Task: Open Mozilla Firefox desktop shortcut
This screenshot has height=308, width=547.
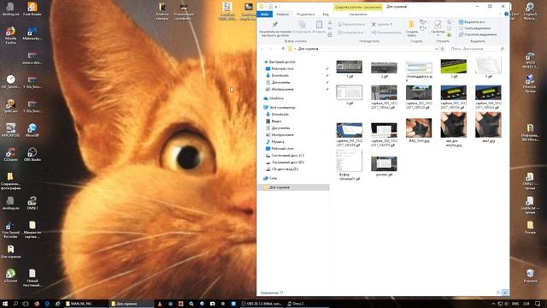Action: tap(11, 35)
